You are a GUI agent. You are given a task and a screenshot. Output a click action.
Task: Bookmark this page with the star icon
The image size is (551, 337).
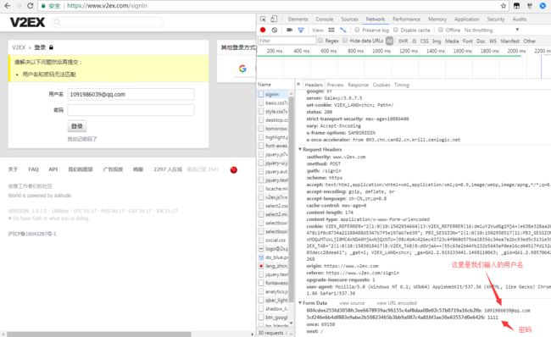tap(504, 6)
